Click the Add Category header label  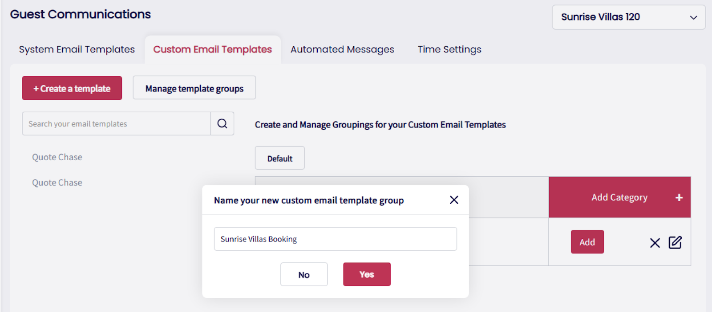pos(619,197)
